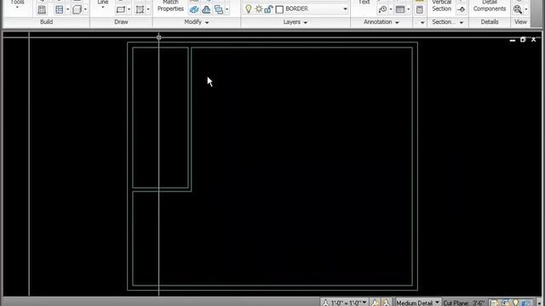Toggle the second annotation auto-scale icon in status bar
Image resolution: width=545 pixels, height=306 pixels.
pos(386,303)
